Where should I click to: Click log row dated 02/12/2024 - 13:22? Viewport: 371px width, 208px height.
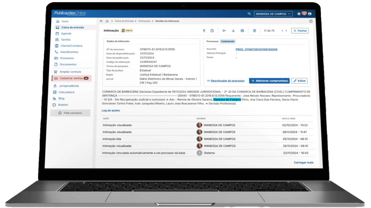[x=207, y=125]
